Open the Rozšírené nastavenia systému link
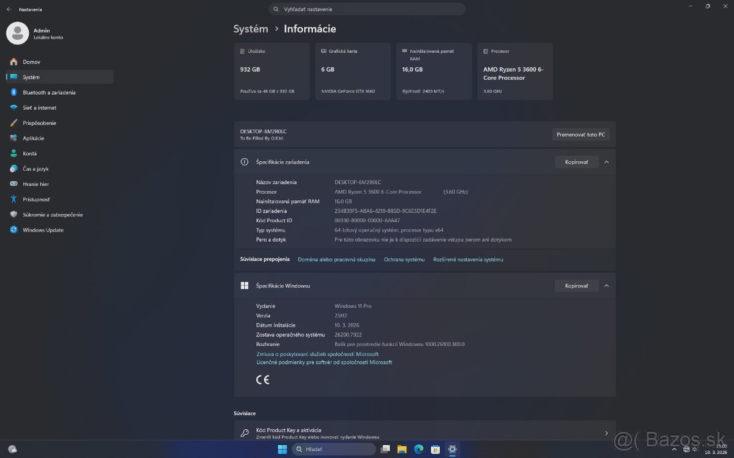 468,260
